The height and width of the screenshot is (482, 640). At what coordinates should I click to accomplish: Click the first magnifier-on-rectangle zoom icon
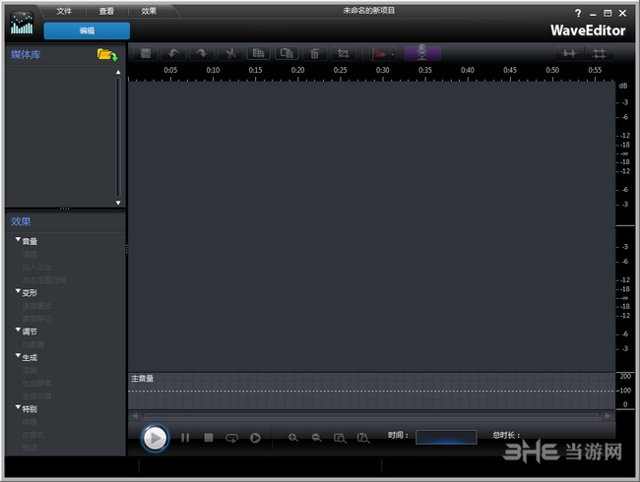pos(340,439)
